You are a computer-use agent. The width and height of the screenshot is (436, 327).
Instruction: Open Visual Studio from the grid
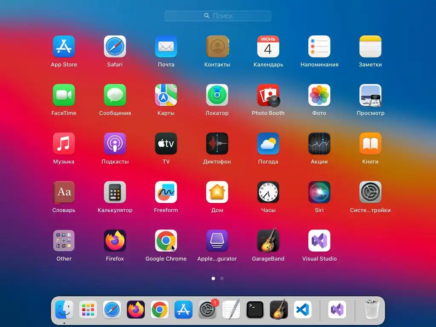coord(319,241)
